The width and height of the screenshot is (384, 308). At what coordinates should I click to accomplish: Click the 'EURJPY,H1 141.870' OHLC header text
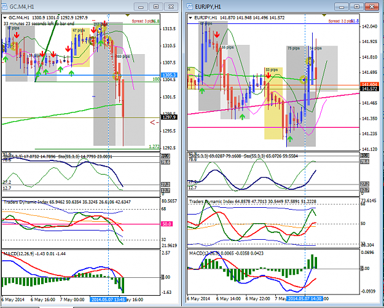241,18
